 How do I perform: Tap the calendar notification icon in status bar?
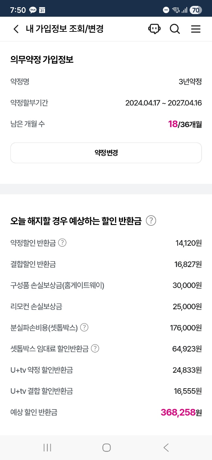tap(42, 10)
